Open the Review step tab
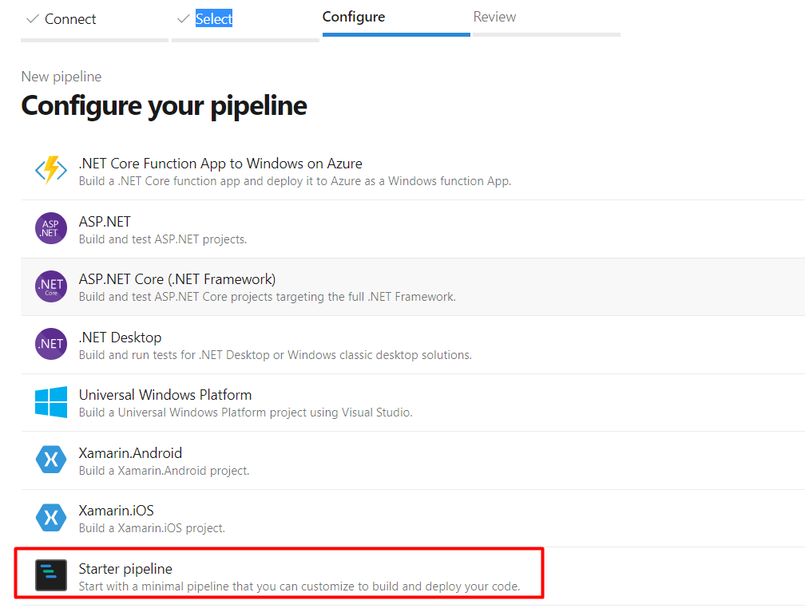Screen dimensions: 805x608 494,17
